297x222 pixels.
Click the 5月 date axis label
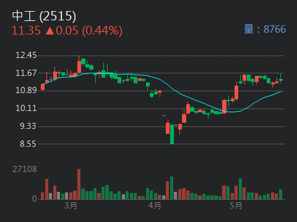[236, 205]
